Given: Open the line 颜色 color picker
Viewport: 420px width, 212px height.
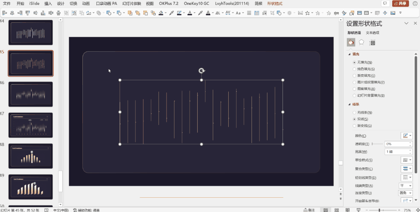Looking at the screenshot, I should [407, 135].
